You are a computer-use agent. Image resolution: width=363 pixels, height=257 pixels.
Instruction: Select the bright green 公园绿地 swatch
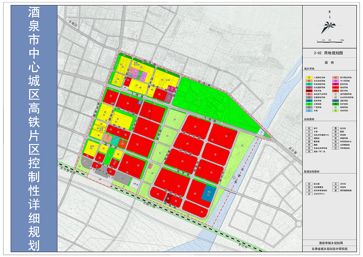pos(309,104)
